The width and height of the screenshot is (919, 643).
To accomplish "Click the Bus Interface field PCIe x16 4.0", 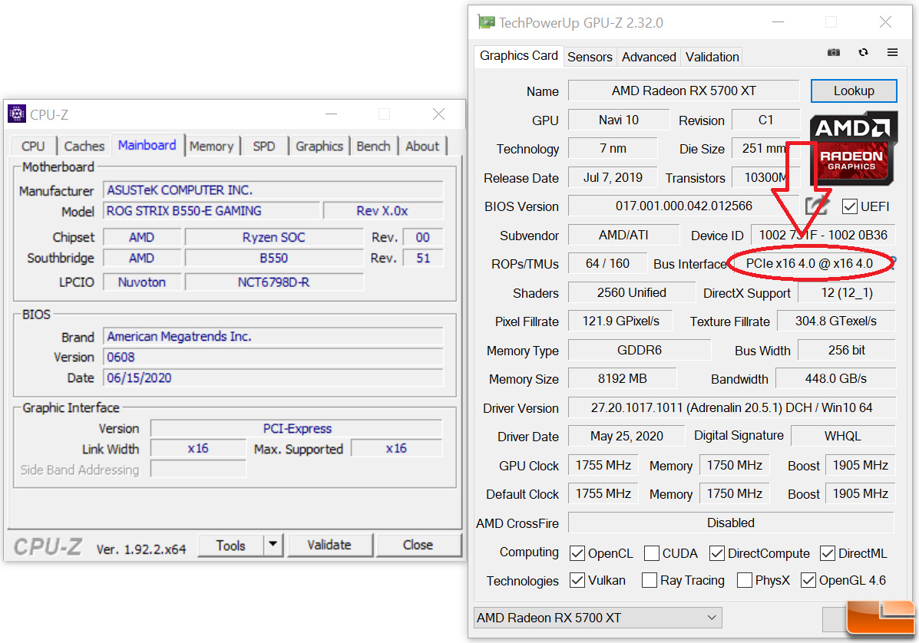I will [x=809, y=263].
